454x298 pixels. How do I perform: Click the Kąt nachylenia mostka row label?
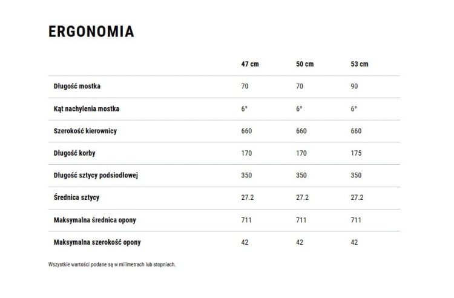(87, 108)
